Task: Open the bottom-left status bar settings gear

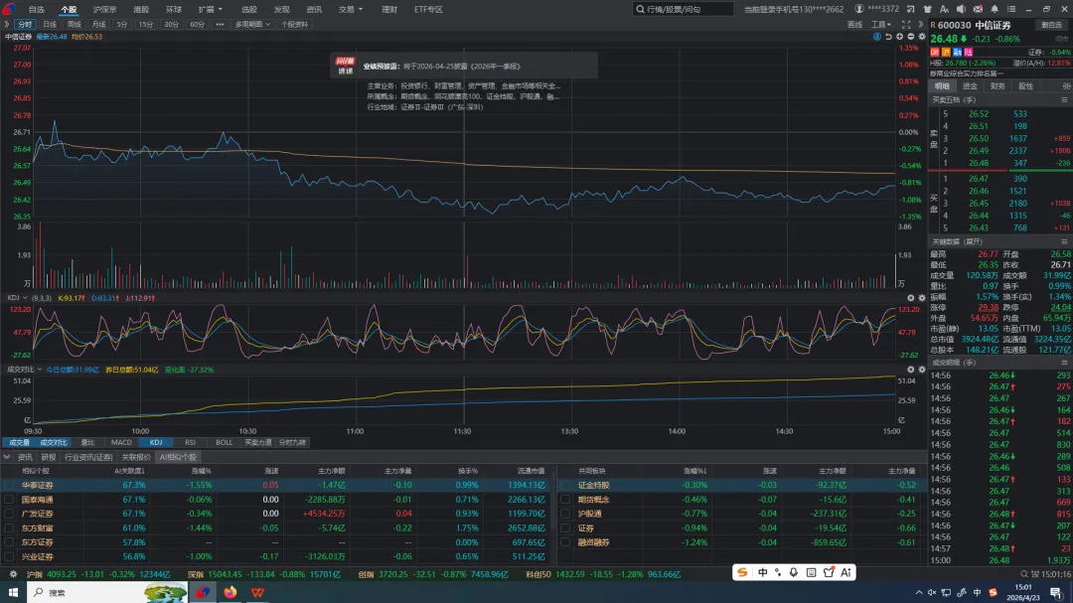Action: tap(13, 574)
